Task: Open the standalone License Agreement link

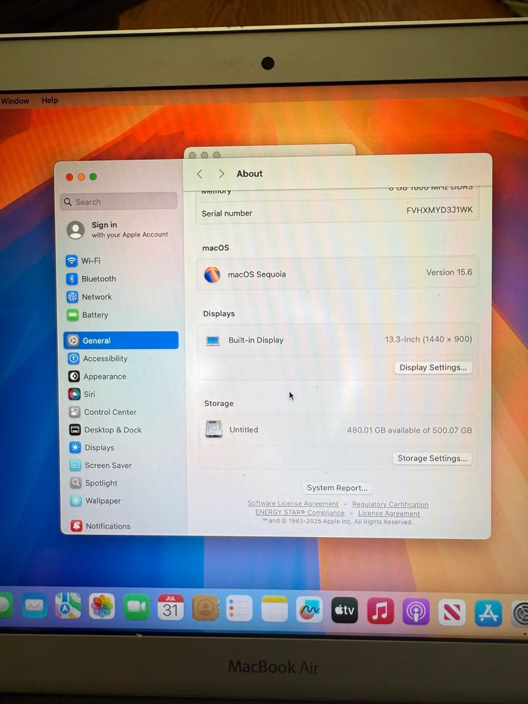Action: tap(389, 513)
